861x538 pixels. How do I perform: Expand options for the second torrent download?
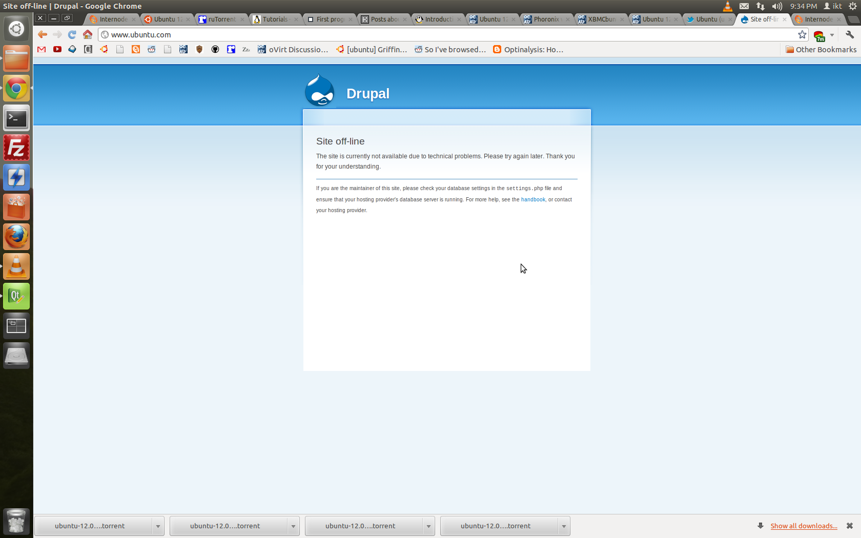click(293, 526)
